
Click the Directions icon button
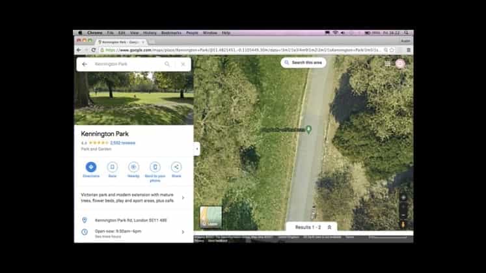coord(91,167)
